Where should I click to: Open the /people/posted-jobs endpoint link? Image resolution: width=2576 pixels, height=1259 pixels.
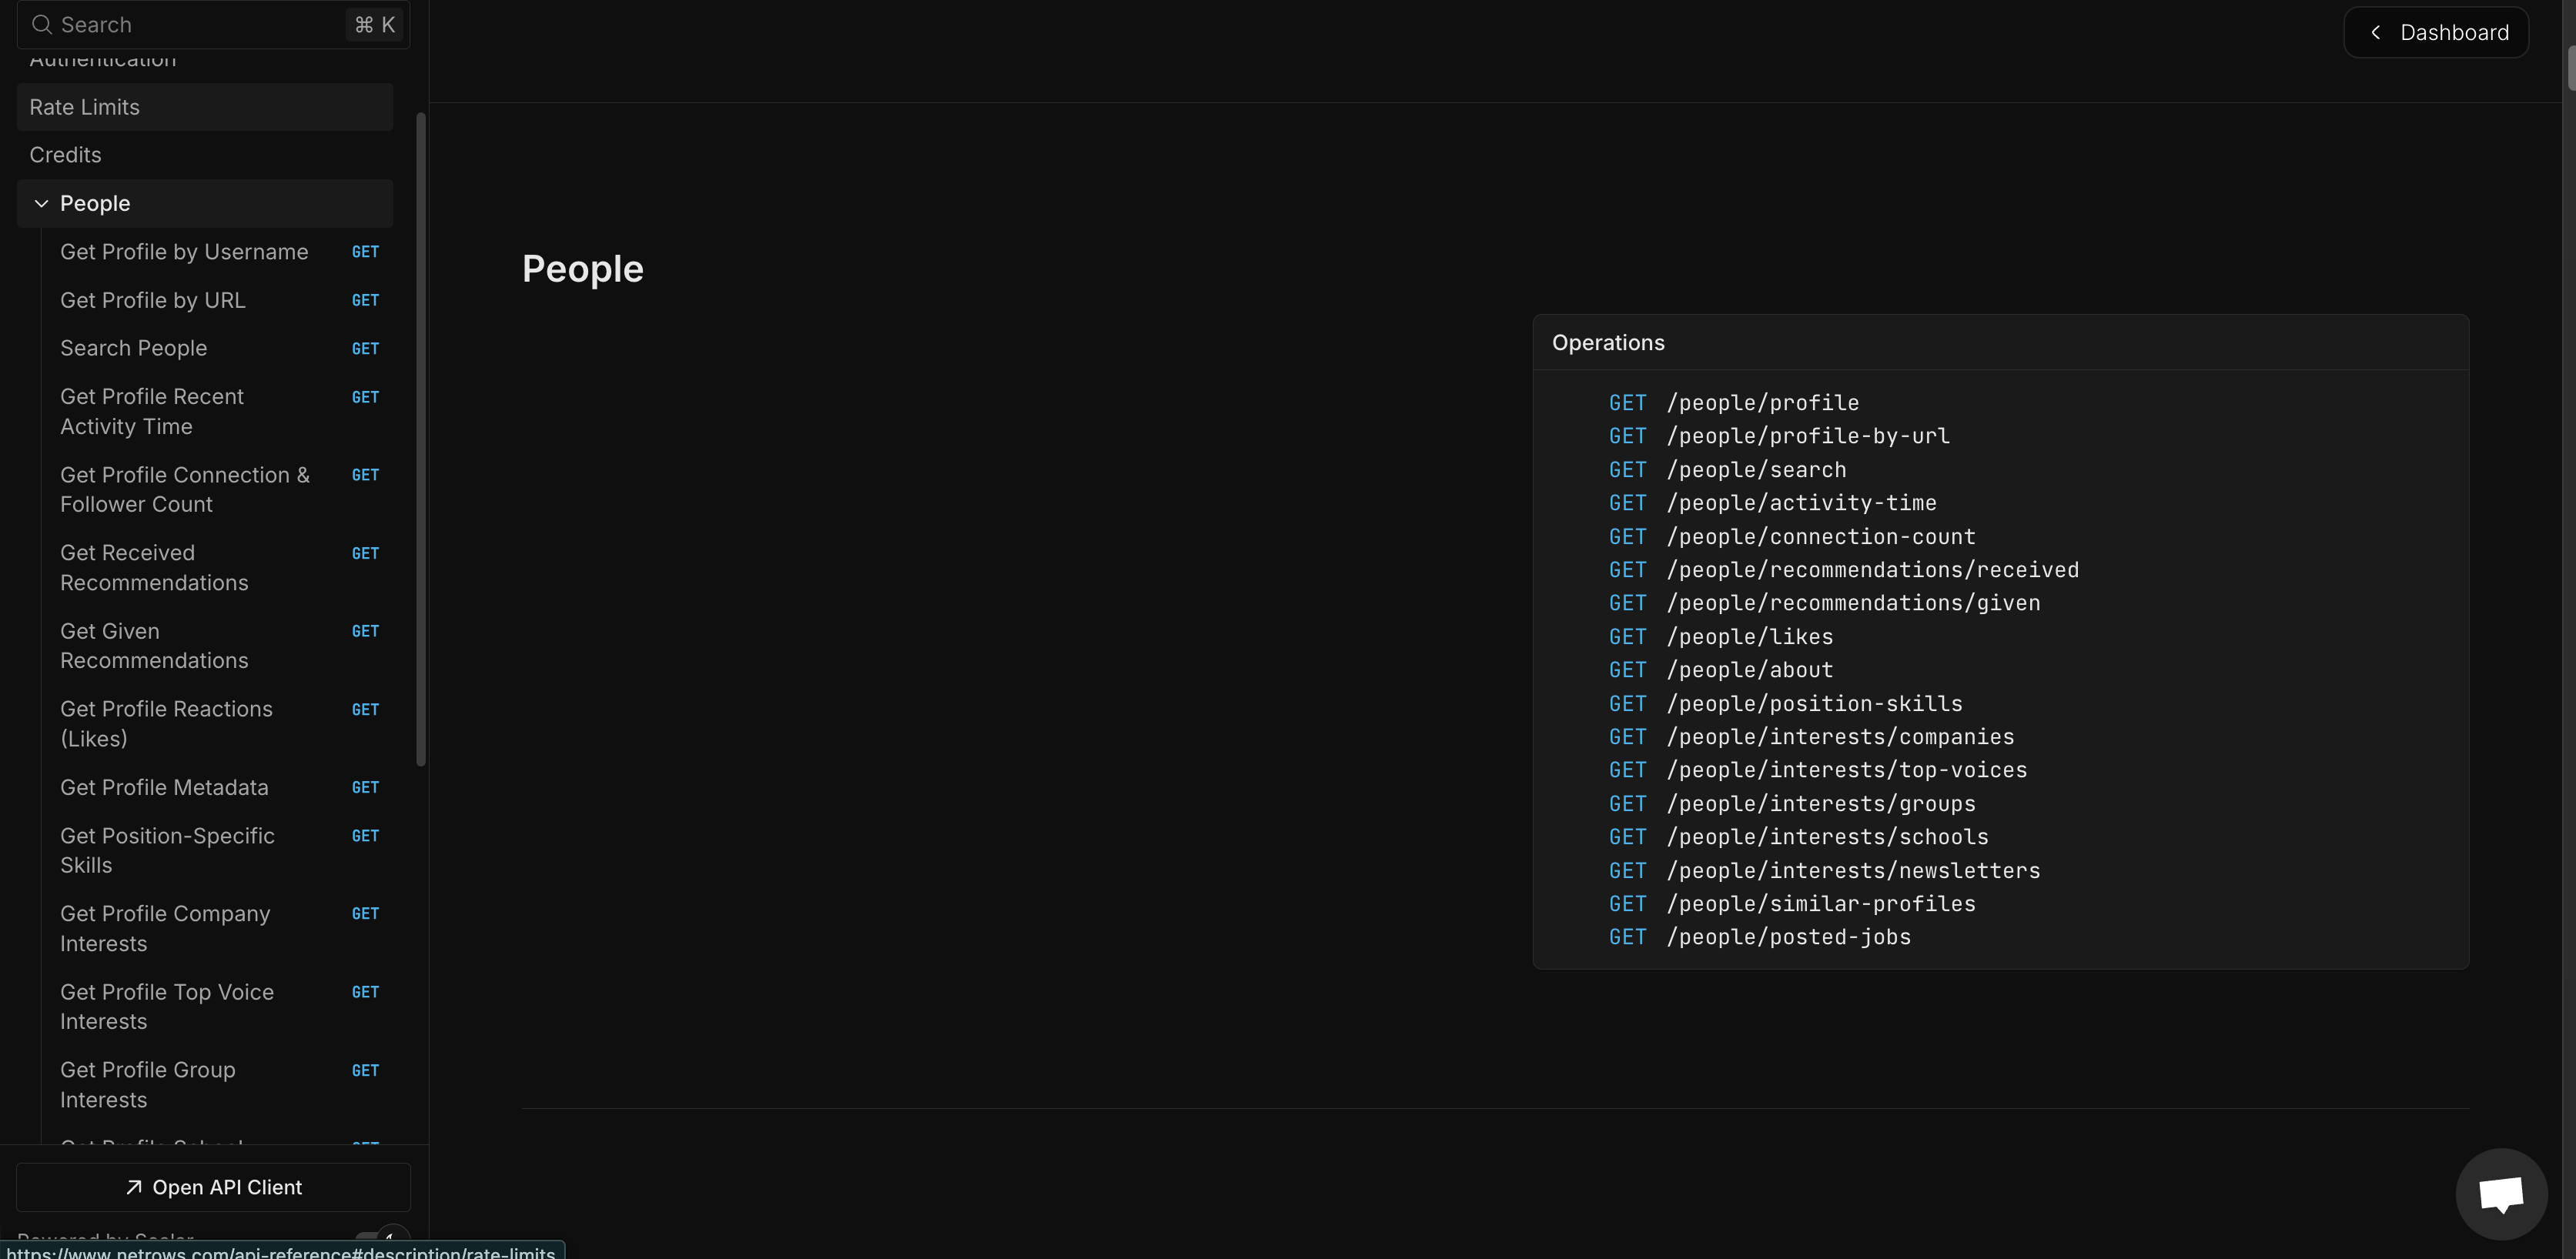[x=1789, y=937]
